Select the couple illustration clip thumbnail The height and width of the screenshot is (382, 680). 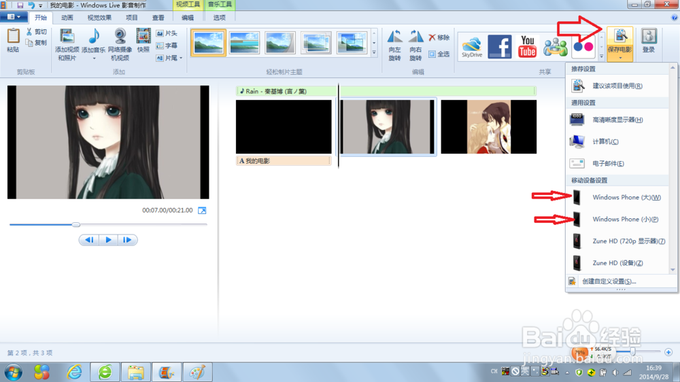pyautogui.click(x=489, y=126)
